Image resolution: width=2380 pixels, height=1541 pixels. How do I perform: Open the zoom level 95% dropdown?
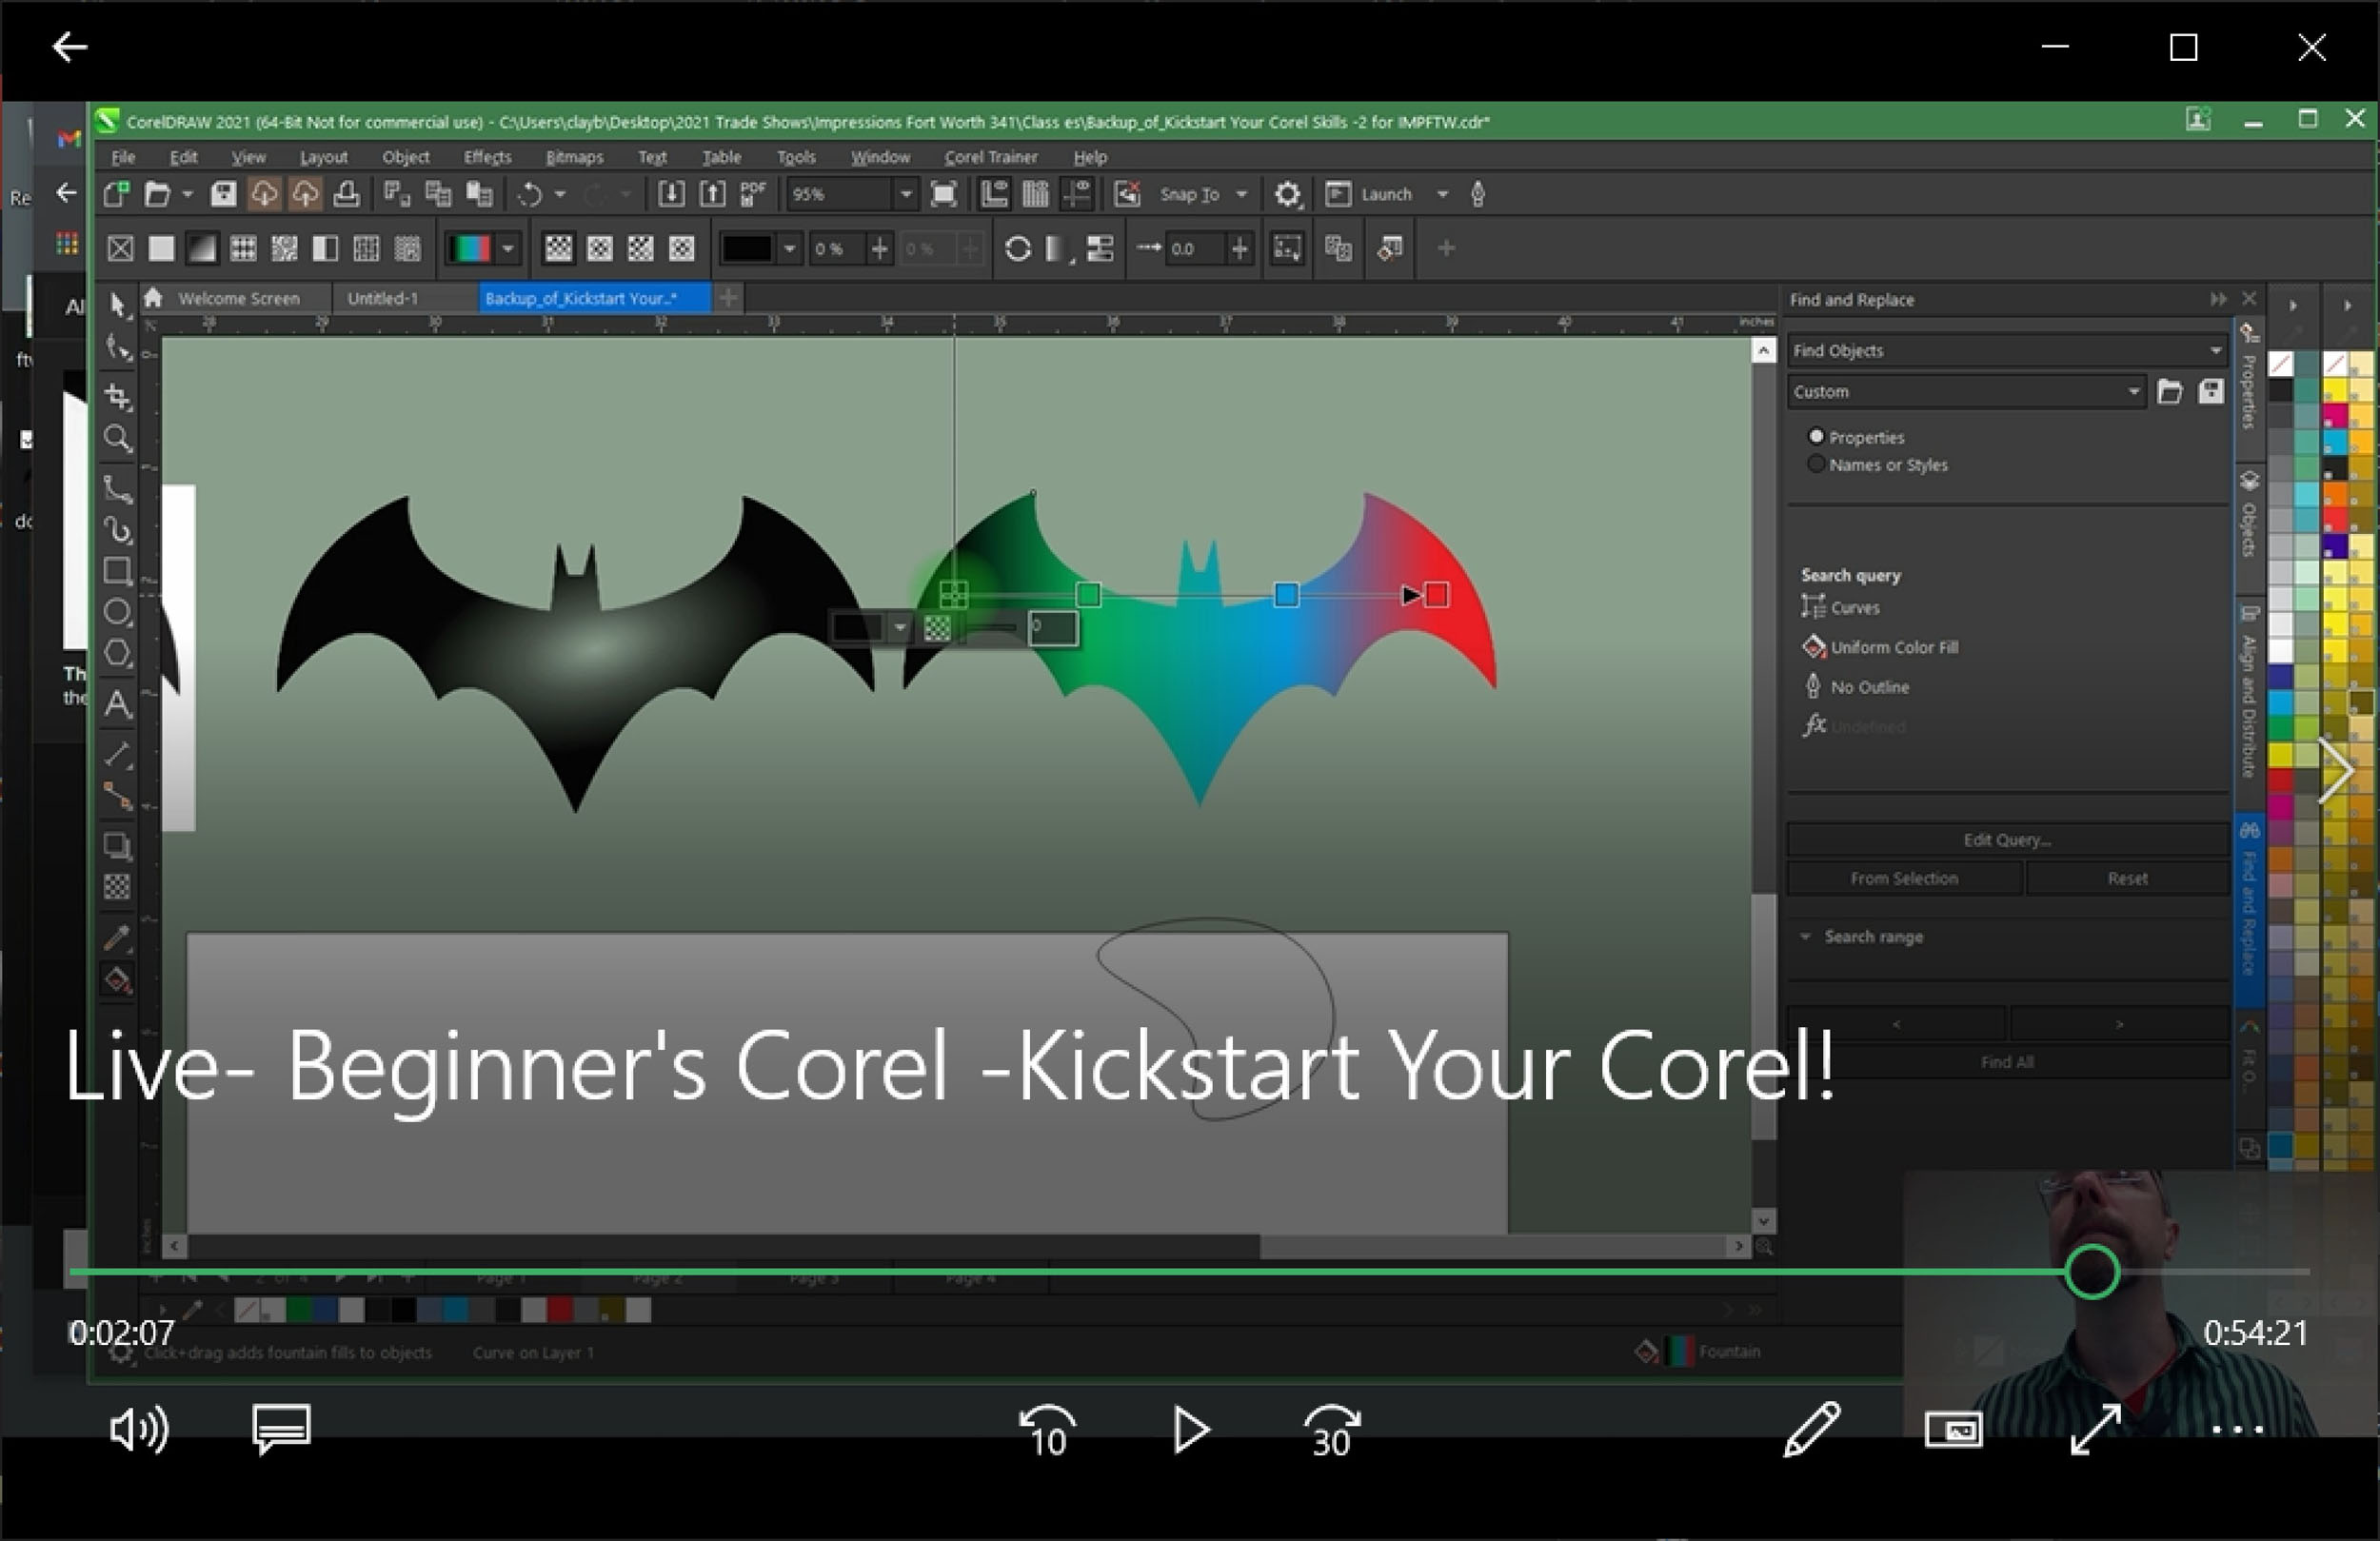(x=905, y=194)
